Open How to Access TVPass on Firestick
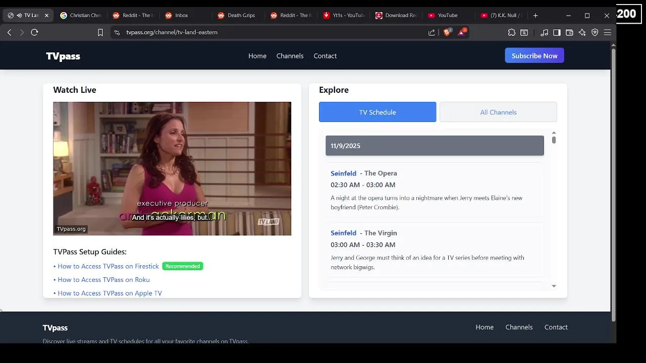Viewport: 646px width, 363px height. click(108, 266)
